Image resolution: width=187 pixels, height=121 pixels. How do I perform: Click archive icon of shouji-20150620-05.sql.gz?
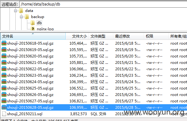pos(4,56)
